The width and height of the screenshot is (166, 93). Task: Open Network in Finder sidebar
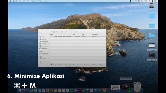(x=43, y=58)
